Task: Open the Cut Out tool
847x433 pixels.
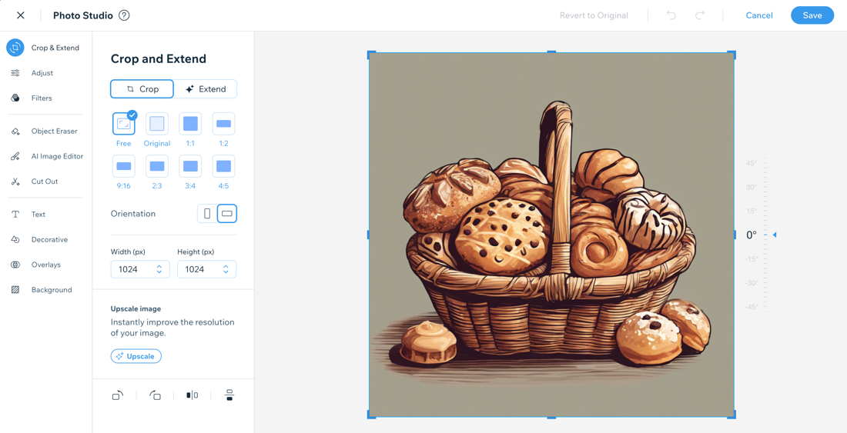Action: 45,182
